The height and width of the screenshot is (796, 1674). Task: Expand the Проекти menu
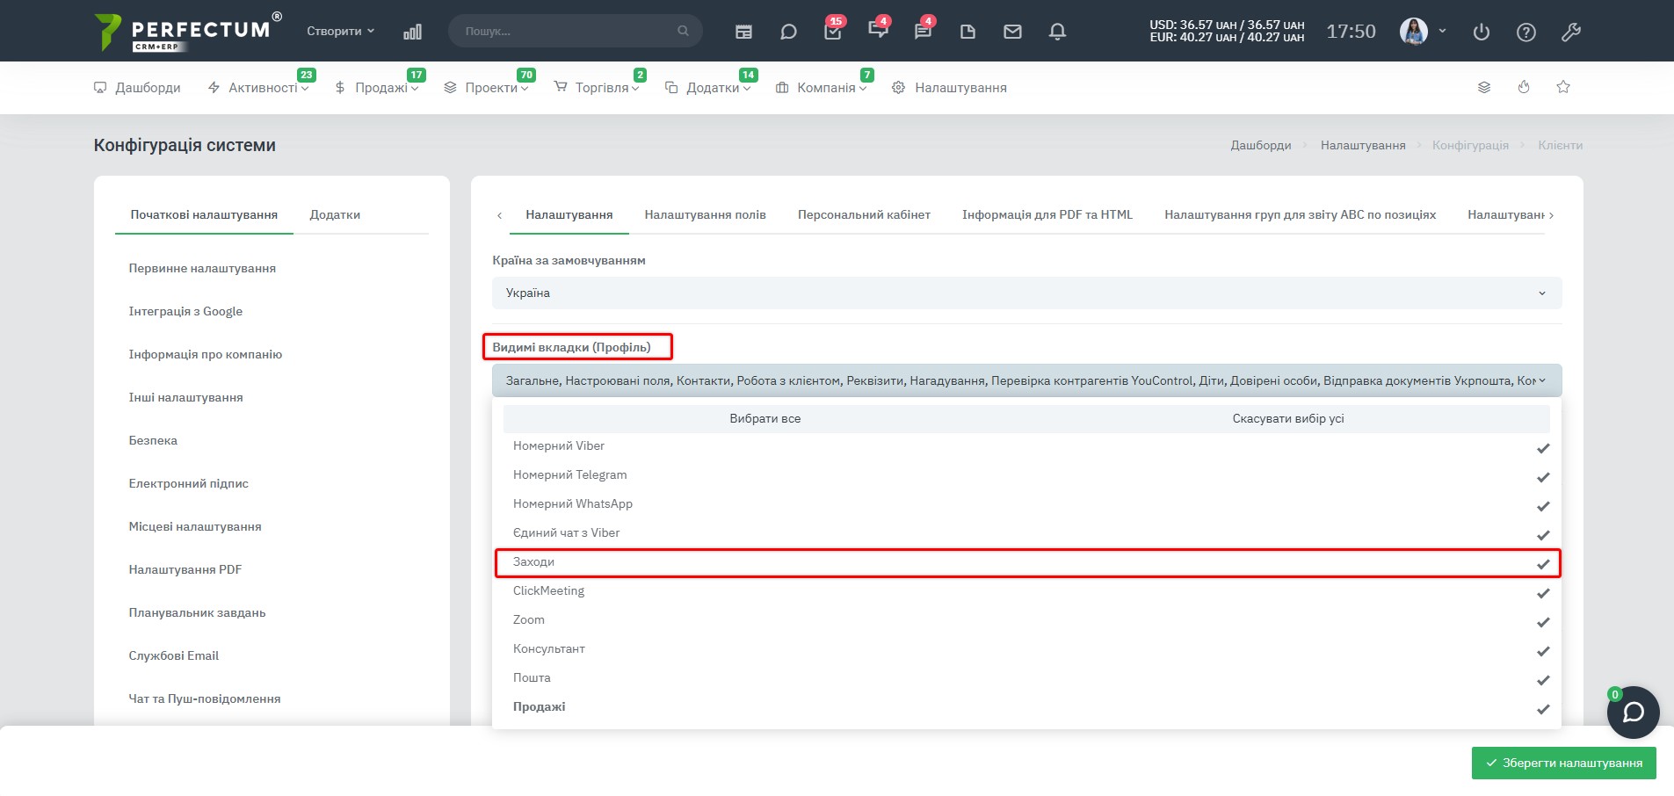point(486,88)
